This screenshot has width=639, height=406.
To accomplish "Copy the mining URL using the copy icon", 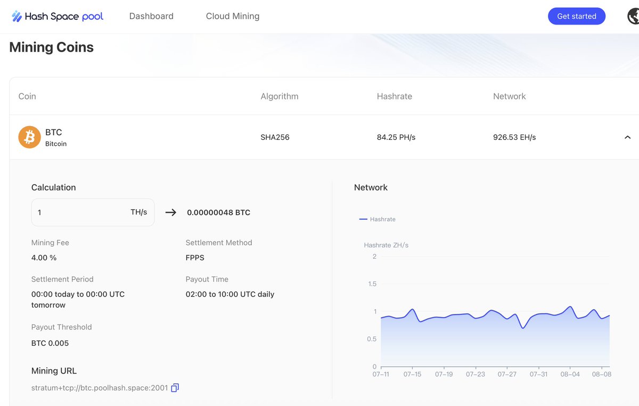I will click(175, 387).
